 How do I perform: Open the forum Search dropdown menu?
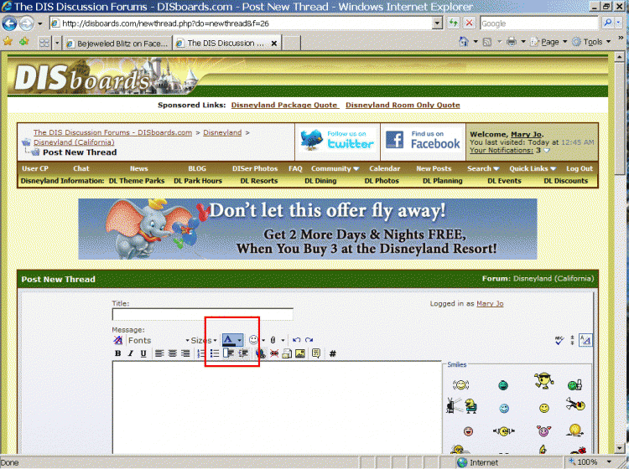pyautogui.click(x=483, y=168)
